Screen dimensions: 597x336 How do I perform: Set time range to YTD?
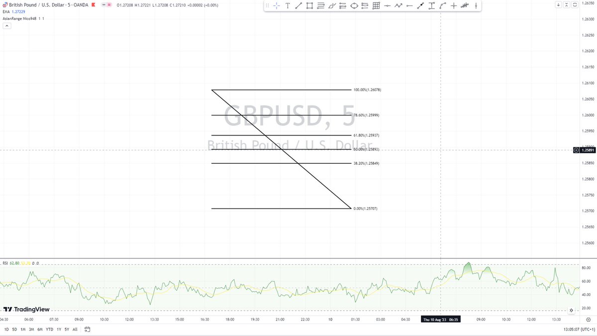[49, 329]
